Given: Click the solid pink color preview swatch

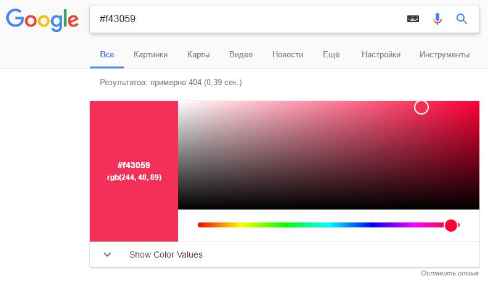Looking at the screenshot, I should (134, 171).
